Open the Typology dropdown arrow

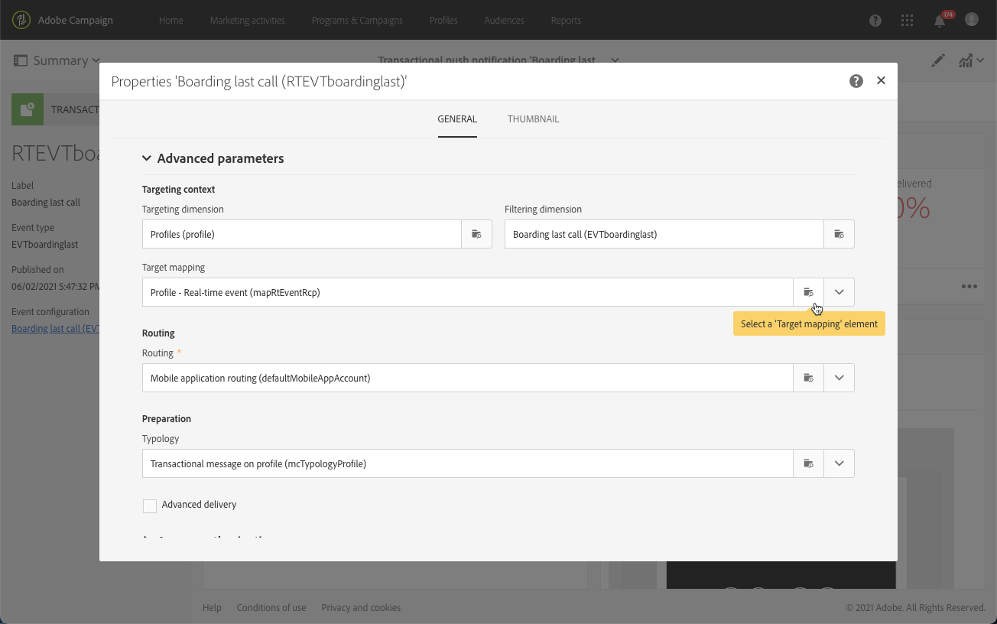coord(839,463)
